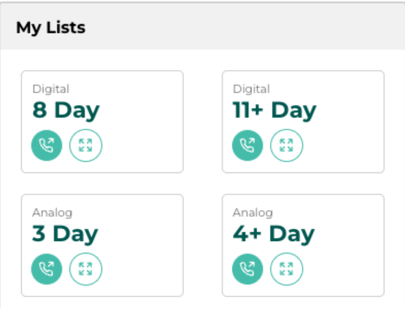Click the Digital label above 8 Day
This screenshot has width=405, height=310.
[51, 89]
